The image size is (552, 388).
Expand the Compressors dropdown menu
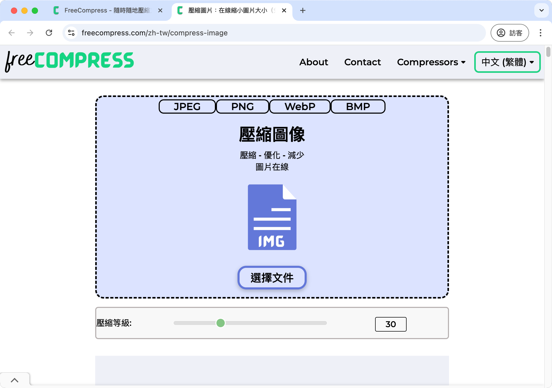pyautogui.click(x=431, y=62)
